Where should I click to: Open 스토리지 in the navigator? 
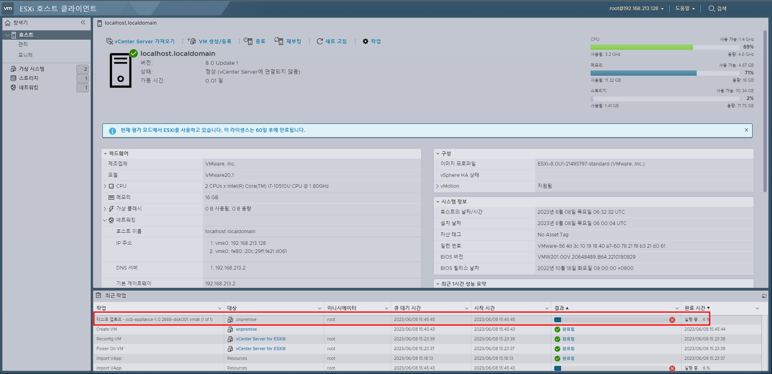(x=28, y=78)
